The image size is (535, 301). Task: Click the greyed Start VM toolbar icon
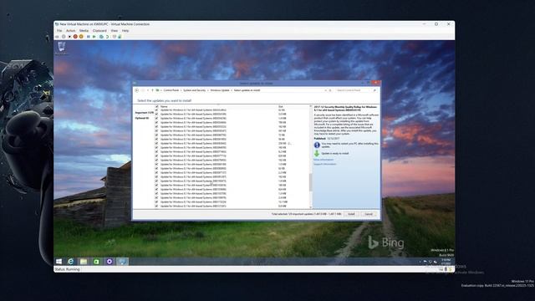pyautogui.click(x=64, y=37)
